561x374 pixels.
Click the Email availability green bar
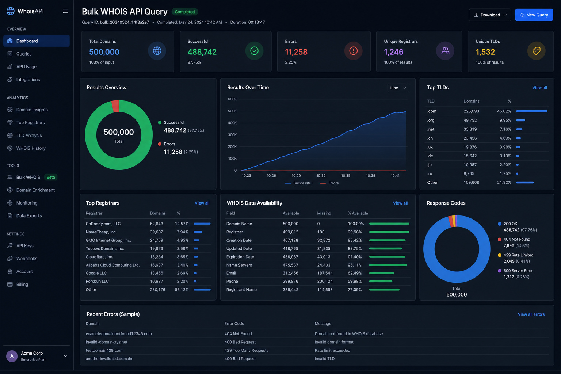(381, 273)
